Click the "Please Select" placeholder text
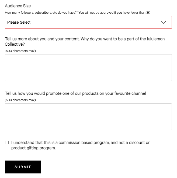The width and height of the screenshot is (177, 178). point(19,22)
